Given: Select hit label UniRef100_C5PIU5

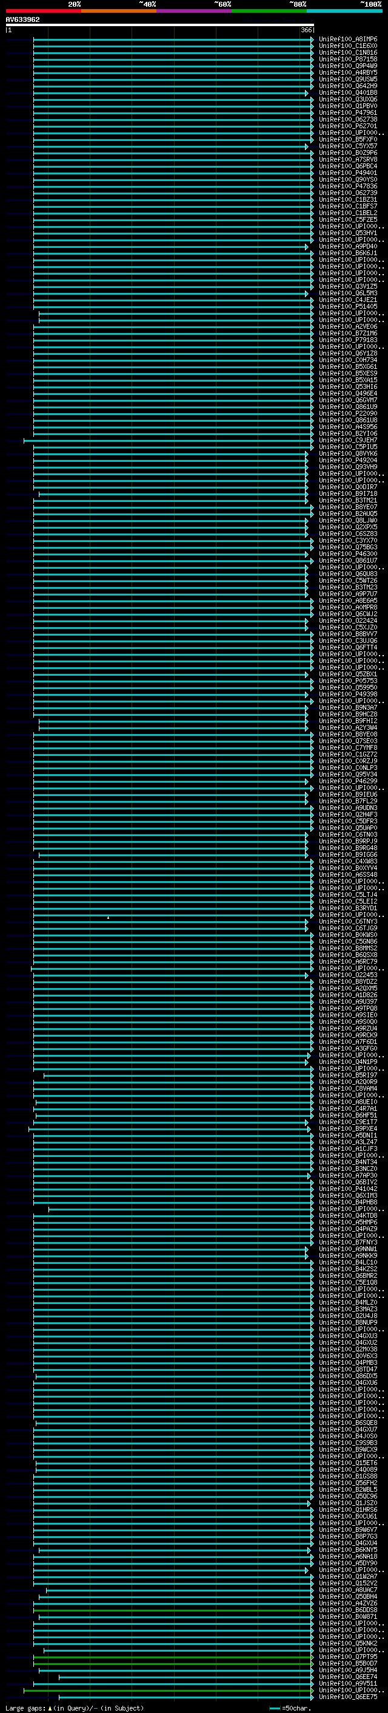Looking at the screenshot, I should pyautogui.click(x=348, y=447).
